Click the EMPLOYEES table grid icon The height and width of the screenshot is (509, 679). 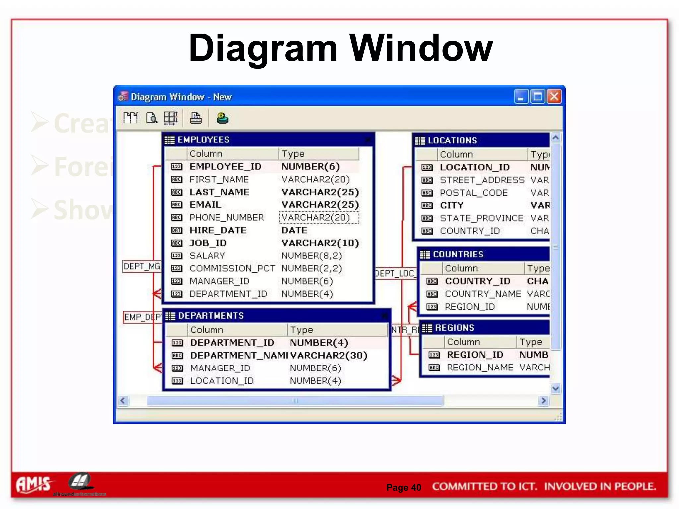click(169, 140)
